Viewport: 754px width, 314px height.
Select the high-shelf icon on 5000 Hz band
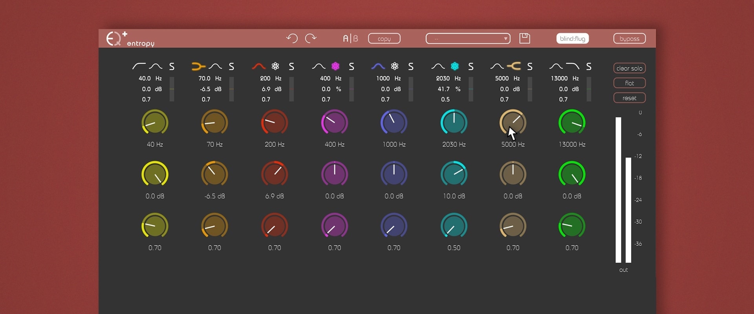(514, 66)
